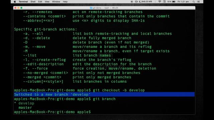Click the '-m, --move' option text
This screenshot has width=214, height=120.
[34, 47]
